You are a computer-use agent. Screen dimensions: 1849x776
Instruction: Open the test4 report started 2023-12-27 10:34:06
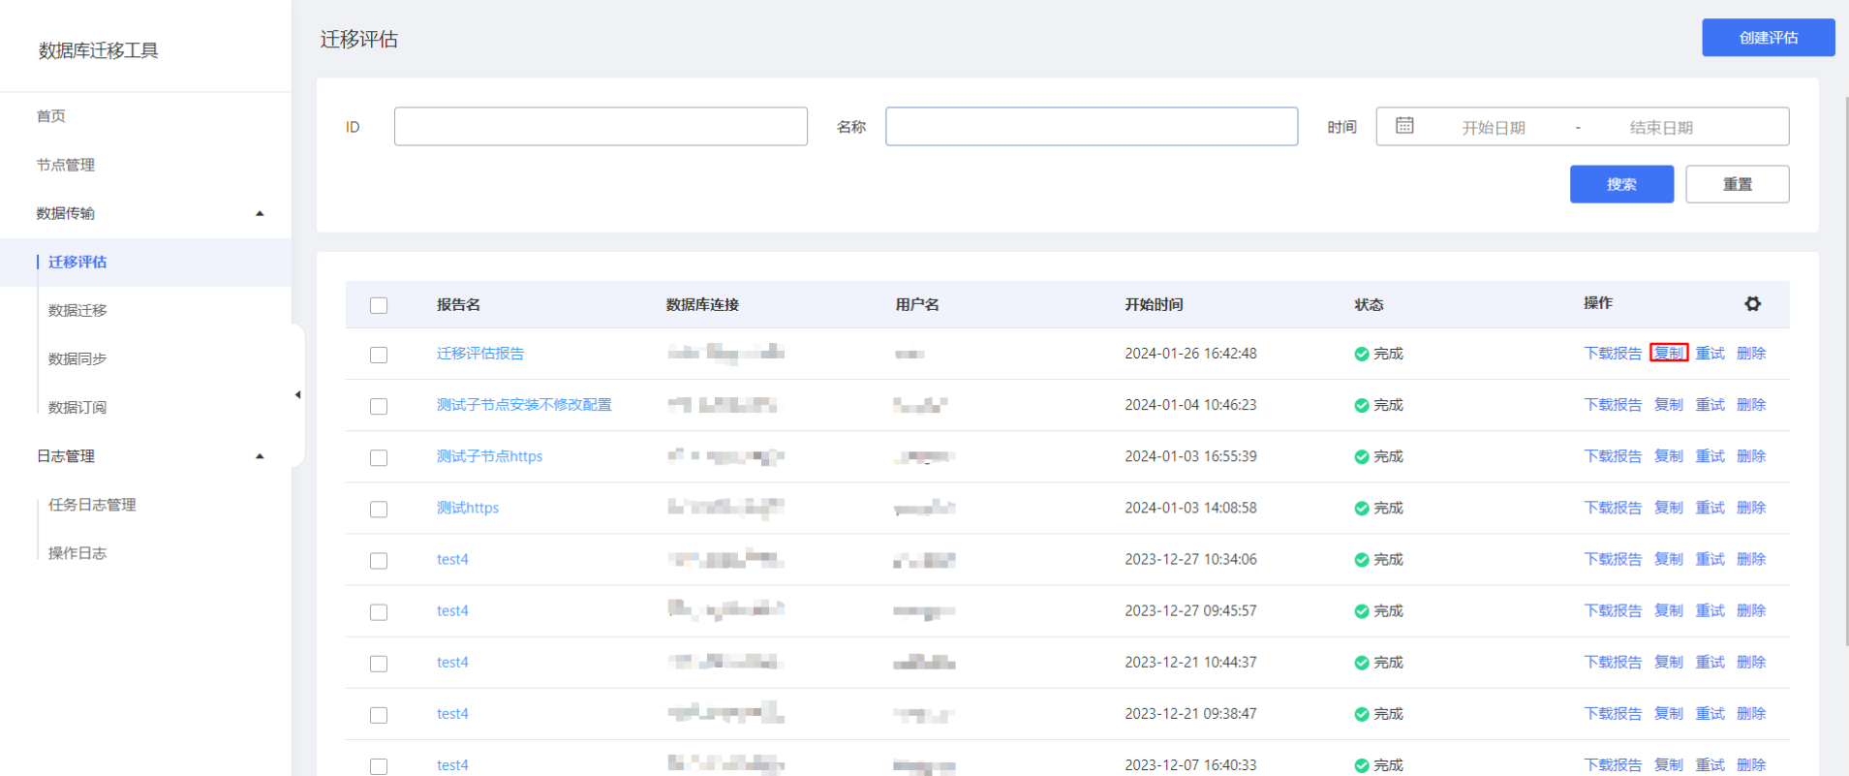coord(452,559)
